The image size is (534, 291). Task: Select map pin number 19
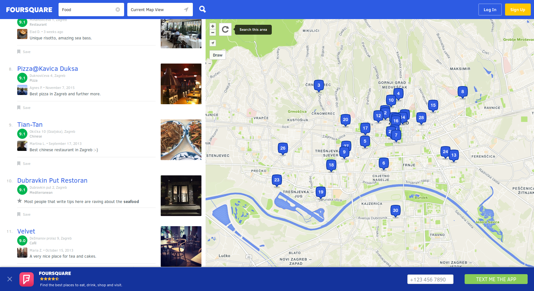(321, 192)
